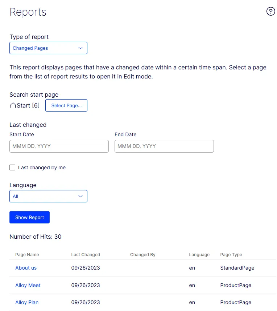
Task: Sort by Language column header
Action: tap(199, 254)
